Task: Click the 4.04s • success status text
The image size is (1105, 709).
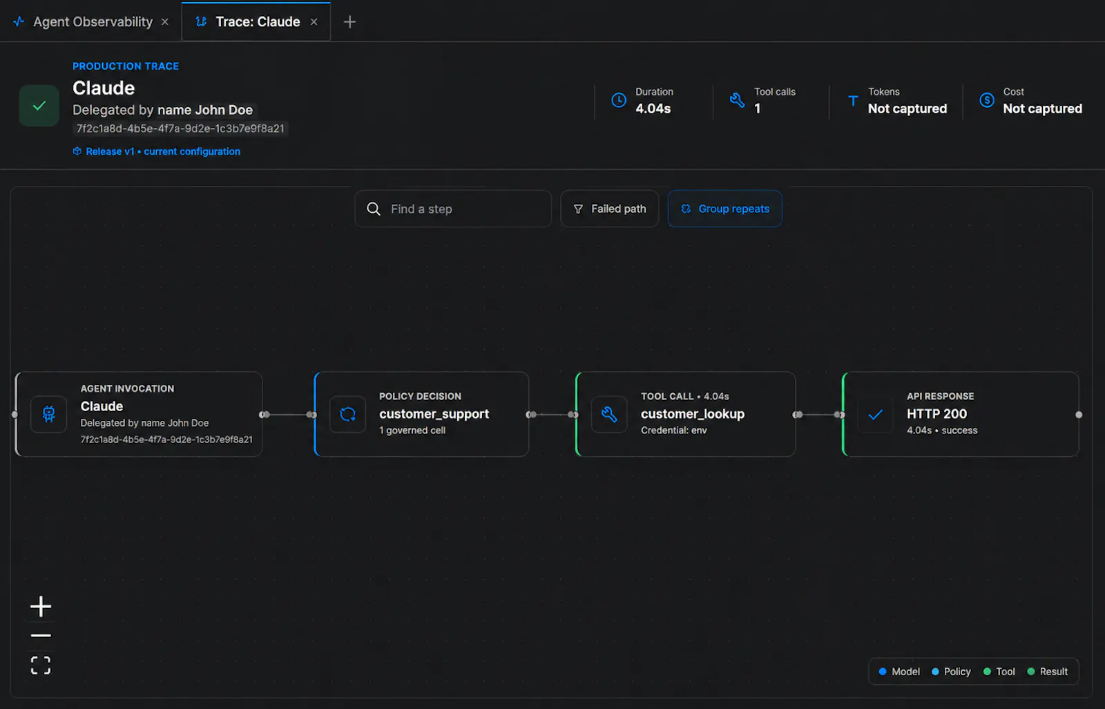Action: [x=942, y=431]
